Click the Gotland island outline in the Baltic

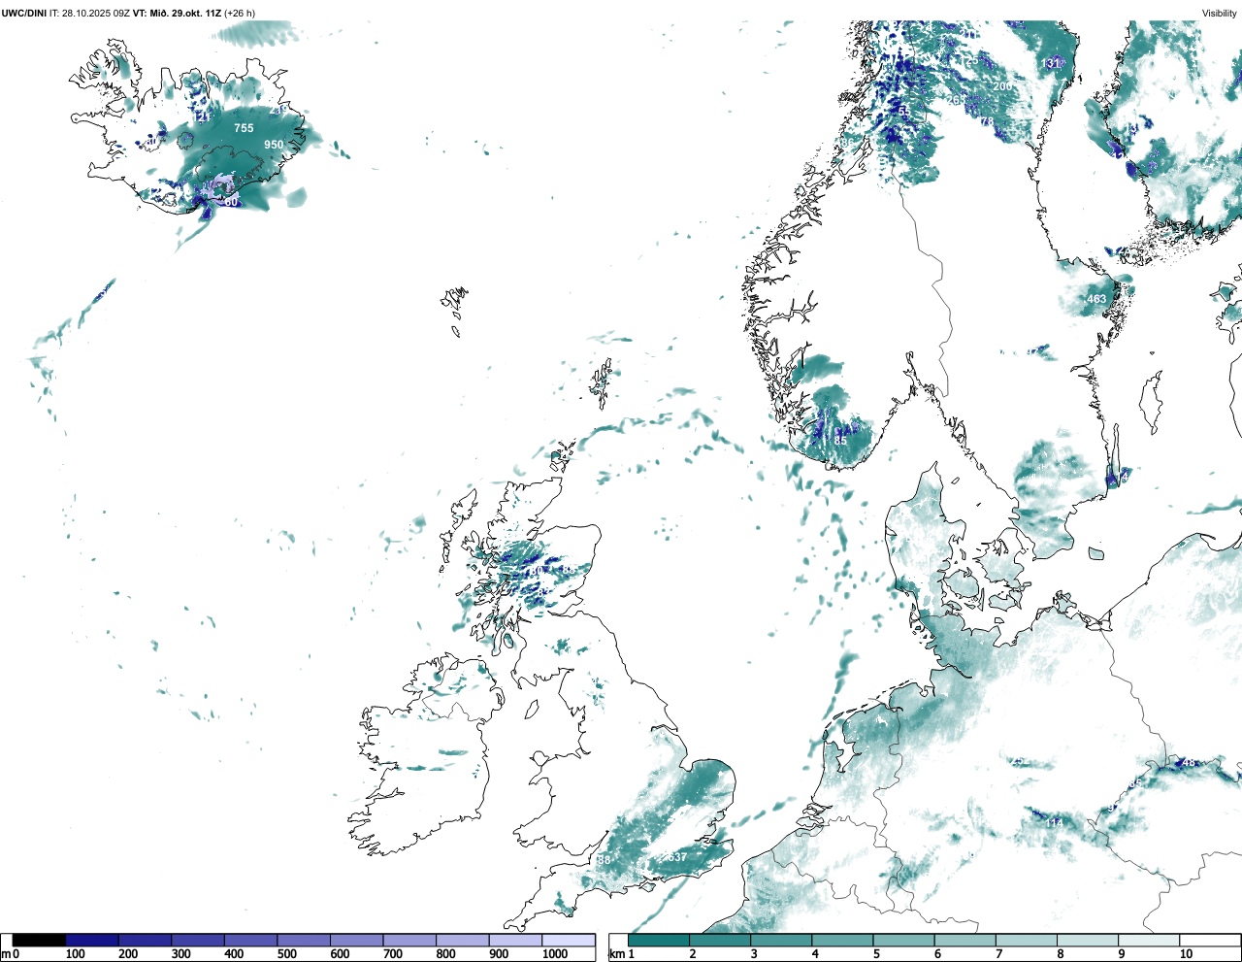tap(1153, 402)
